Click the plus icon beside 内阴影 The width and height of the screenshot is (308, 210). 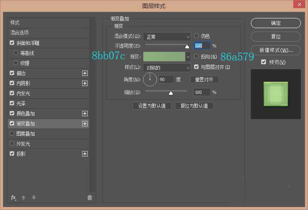click(x=85, y=83)
